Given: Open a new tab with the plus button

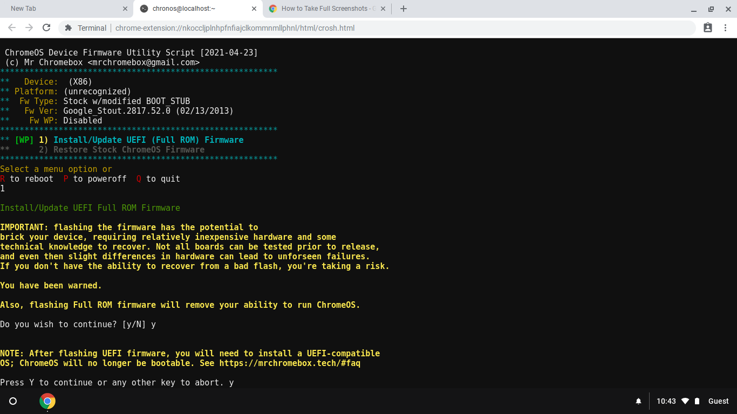Looking at the screenshot, I should [403, 9].
